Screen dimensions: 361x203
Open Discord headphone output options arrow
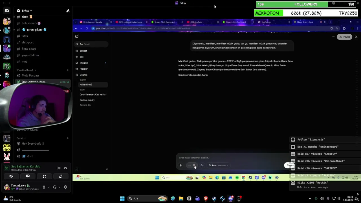coord(59,187)
